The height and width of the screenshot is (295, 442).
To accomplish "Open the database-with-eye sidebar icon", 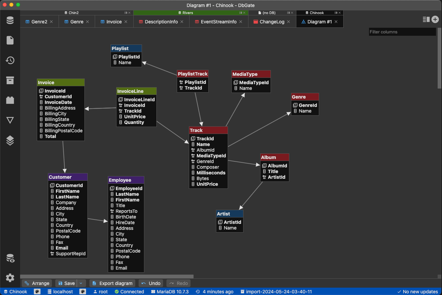I will tap(10, 258).
